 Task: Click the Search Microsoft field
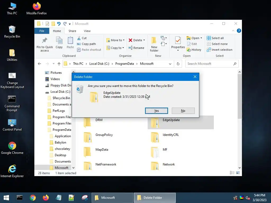pos(212,64)
